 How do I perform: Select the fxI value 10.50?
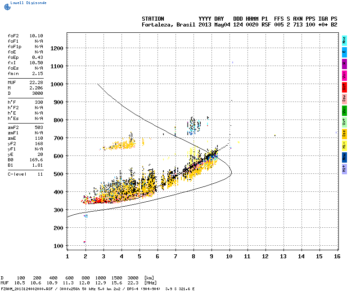[x=36, y=63]
